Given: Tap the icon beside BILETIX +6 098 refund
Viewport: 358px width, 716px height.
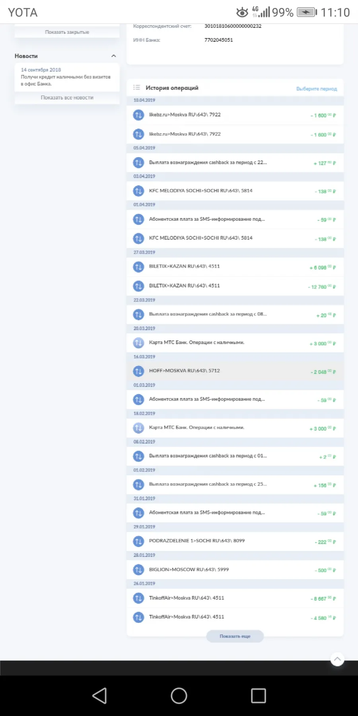Looking at the screenshot, I should point(138,267).
